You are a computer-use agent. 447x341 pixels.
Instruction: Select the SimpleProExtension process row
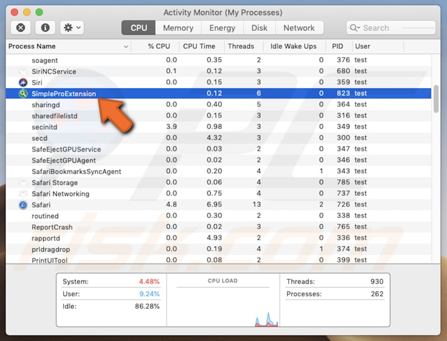(218, 93)
